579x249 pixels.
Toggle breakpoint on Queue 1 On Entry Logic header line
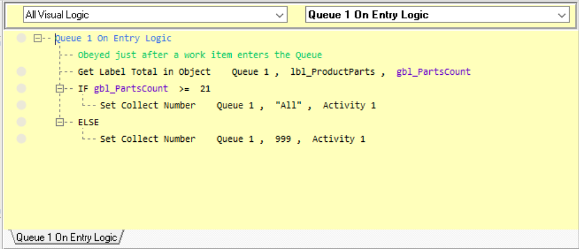coord(21,38)
